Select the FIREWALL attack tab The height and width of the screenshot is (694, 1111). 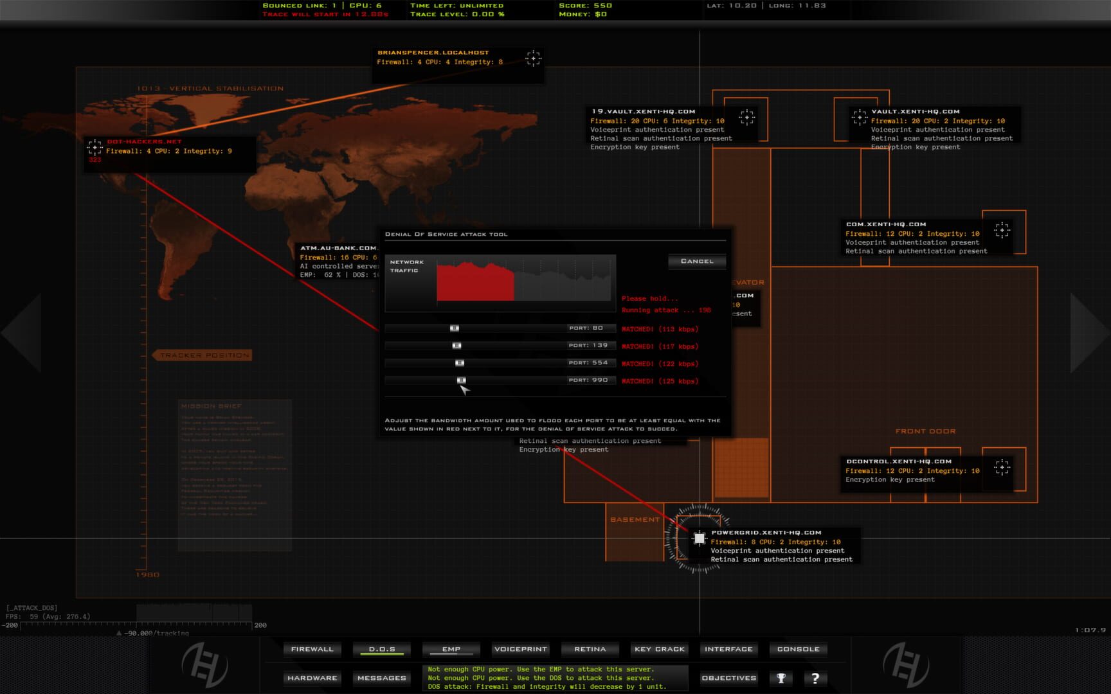pyautogui.click(x=312, y=649)
